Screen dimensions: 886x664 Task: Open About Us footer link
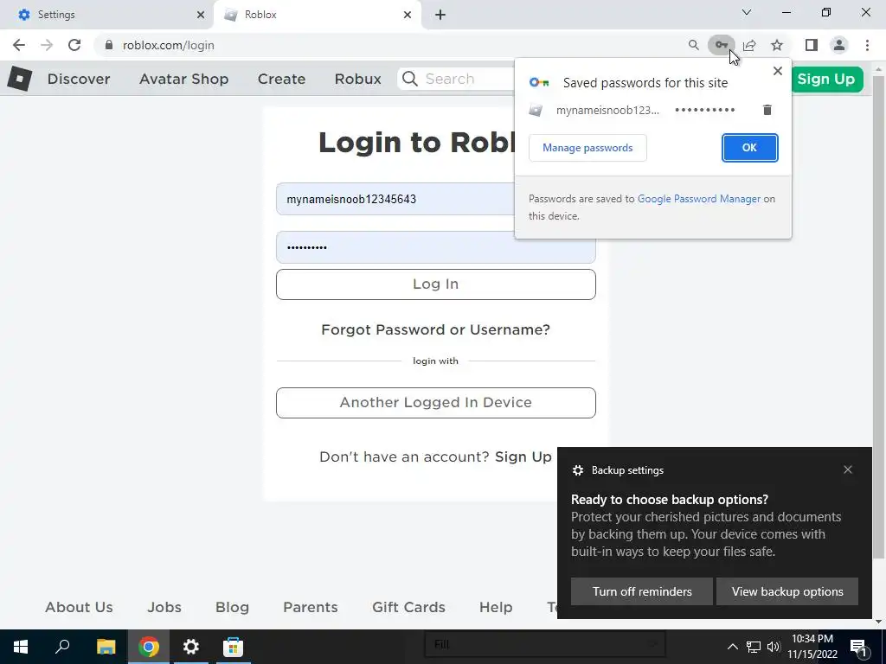point(79,608)
